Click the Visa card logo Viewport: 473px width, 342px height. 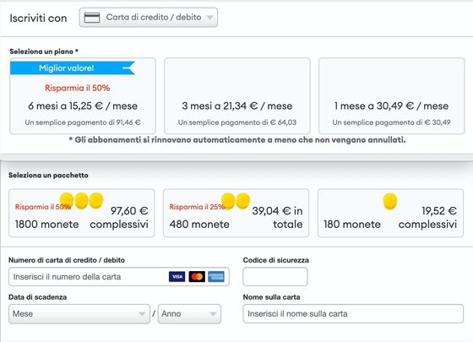pyautogui.click(x=177, y=277)
